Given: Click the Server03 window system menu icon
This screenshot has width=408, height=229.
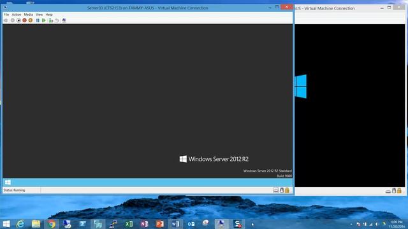Looking at the screenshot, I should tap(6, 8).
